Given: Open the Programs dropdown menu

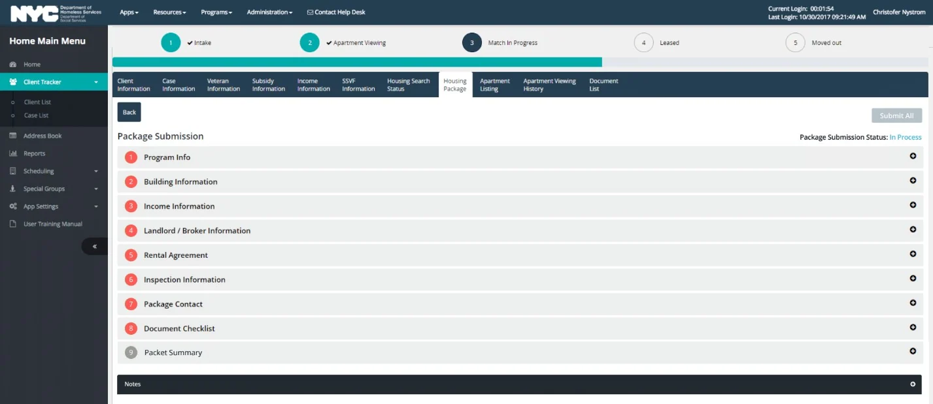Looking at the screenshot, I should pyautogui.click(x=216, y=12).
